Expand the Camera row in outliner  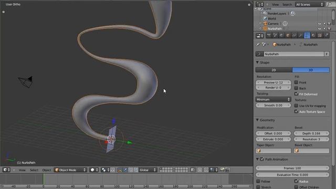tap(260, 24)
